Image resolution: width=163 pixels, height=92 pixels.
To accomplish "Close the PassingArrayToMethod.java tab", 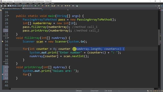I will (x=21, y=8).
